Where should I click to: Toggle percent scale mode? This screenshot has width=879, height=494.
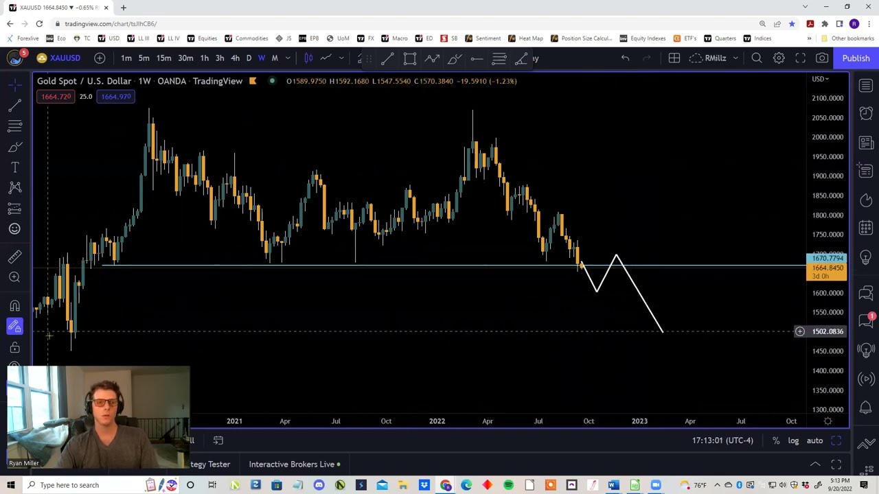click(776, 440)
